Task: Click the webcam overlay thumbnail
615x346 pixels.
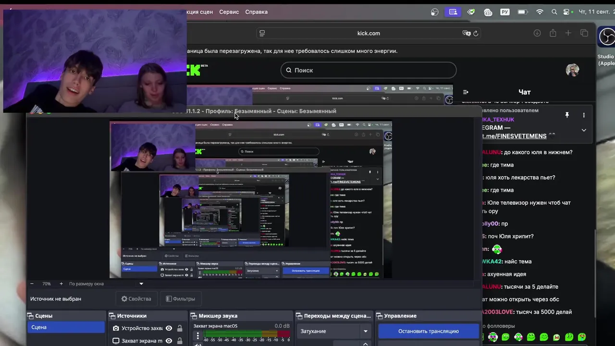Action: click(95, 61)
